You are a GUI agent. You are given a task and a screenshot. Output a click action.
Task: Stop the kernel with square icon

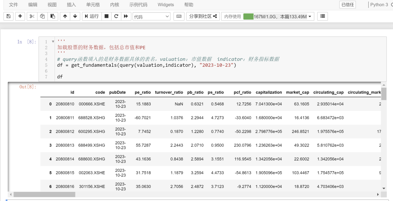click(107, 16)
